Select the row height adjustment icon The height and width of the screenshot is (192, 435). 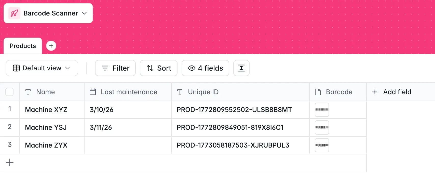[x=241, y=68]
